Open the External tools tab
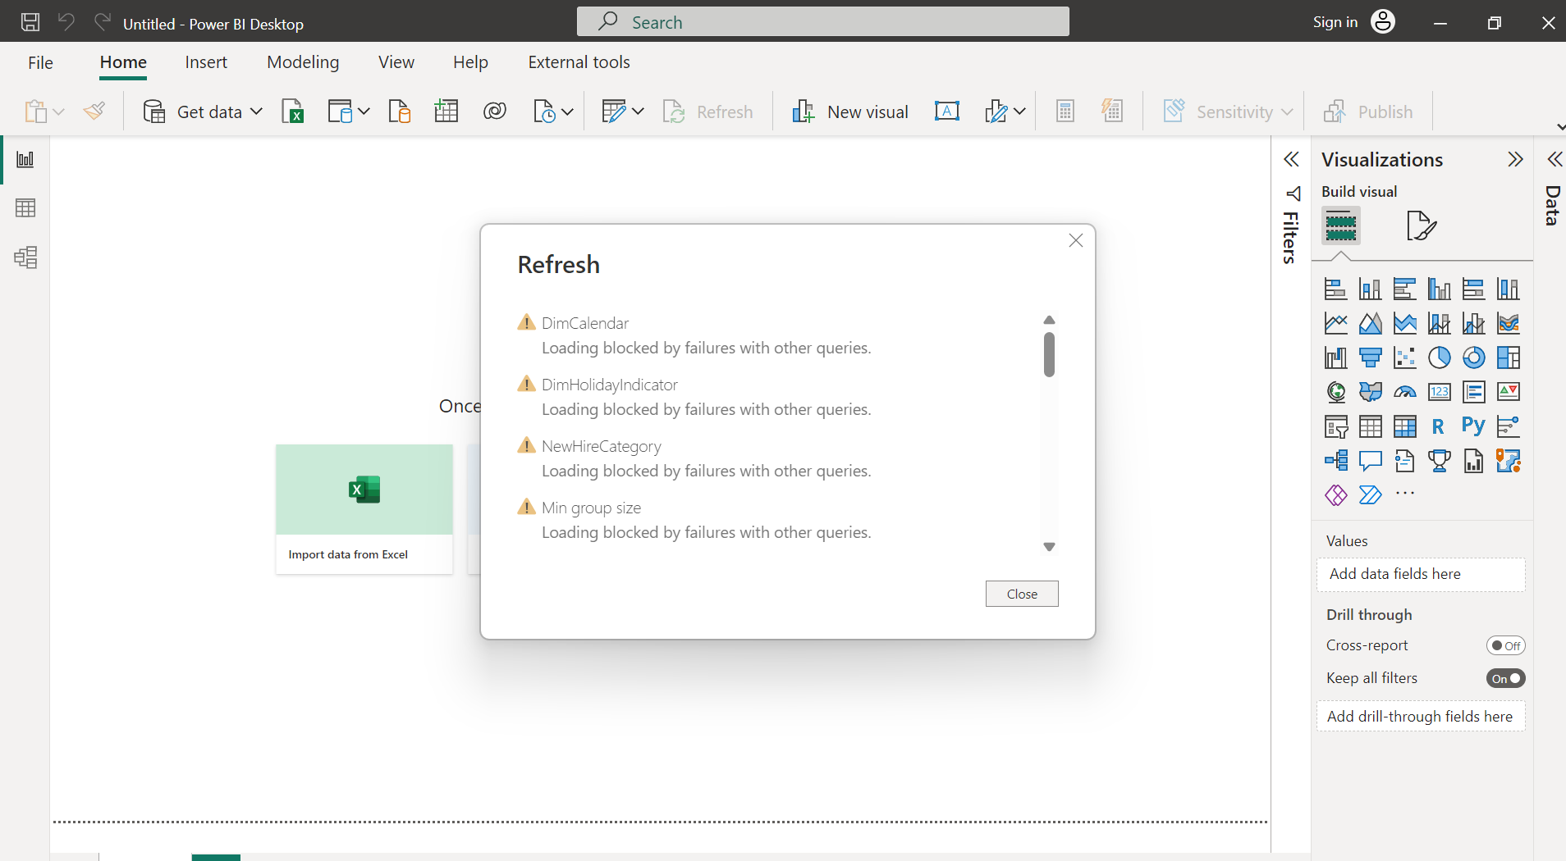1566x861 pixels. pyautogui.click(x=579, y=61)
